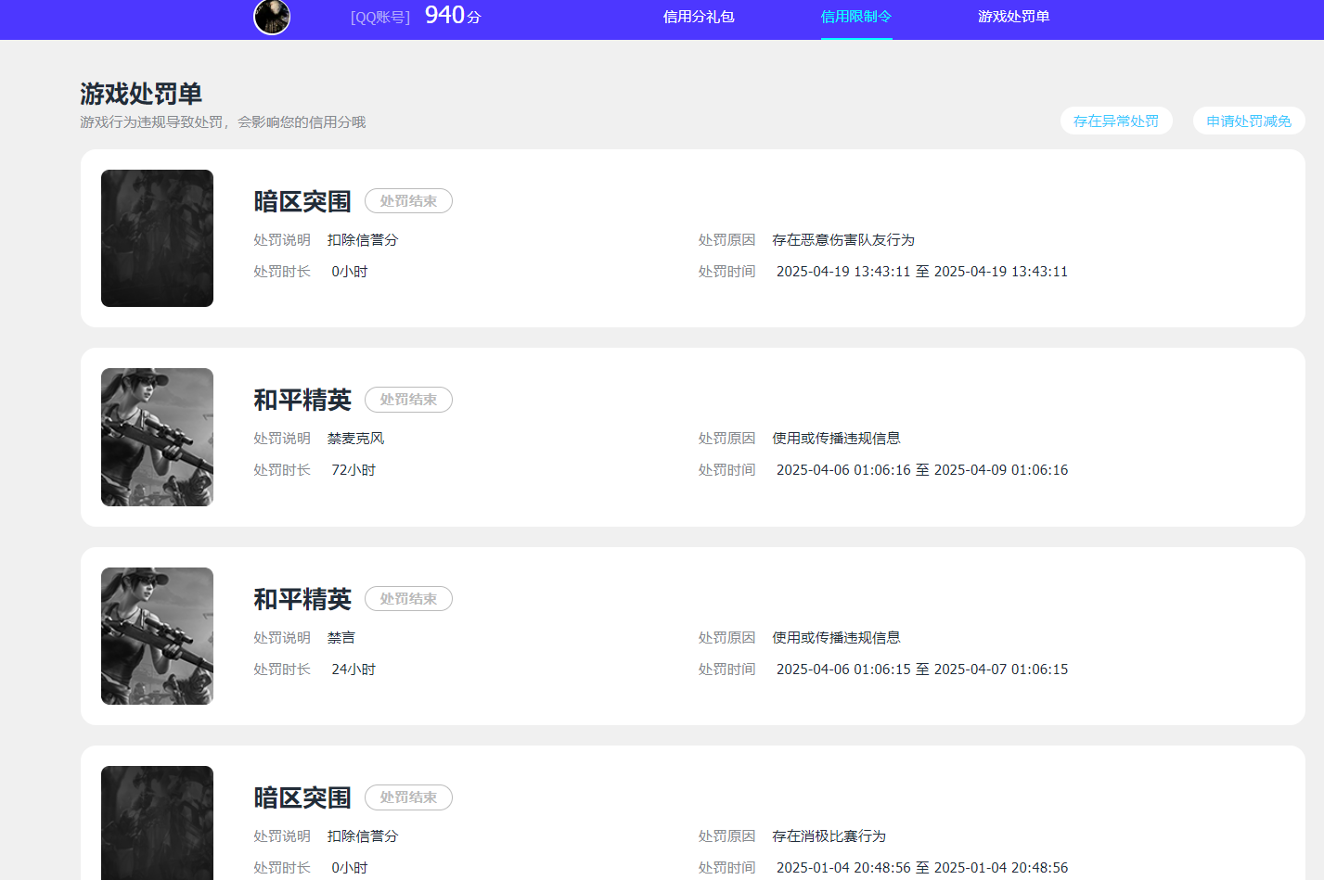Click the 处罚结束 badge on 禁麦克风 record
This screenshot has width=1324, height=880.
[x=408, y=400]
